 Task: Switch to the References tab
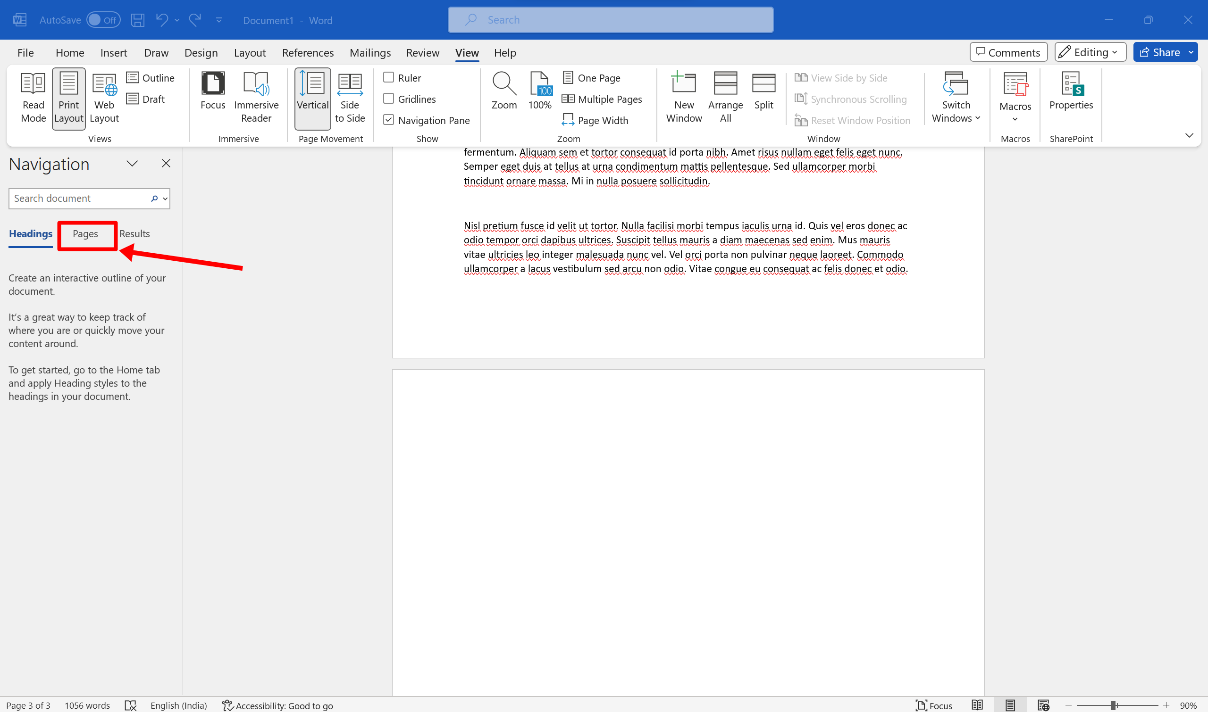point(308,52)
